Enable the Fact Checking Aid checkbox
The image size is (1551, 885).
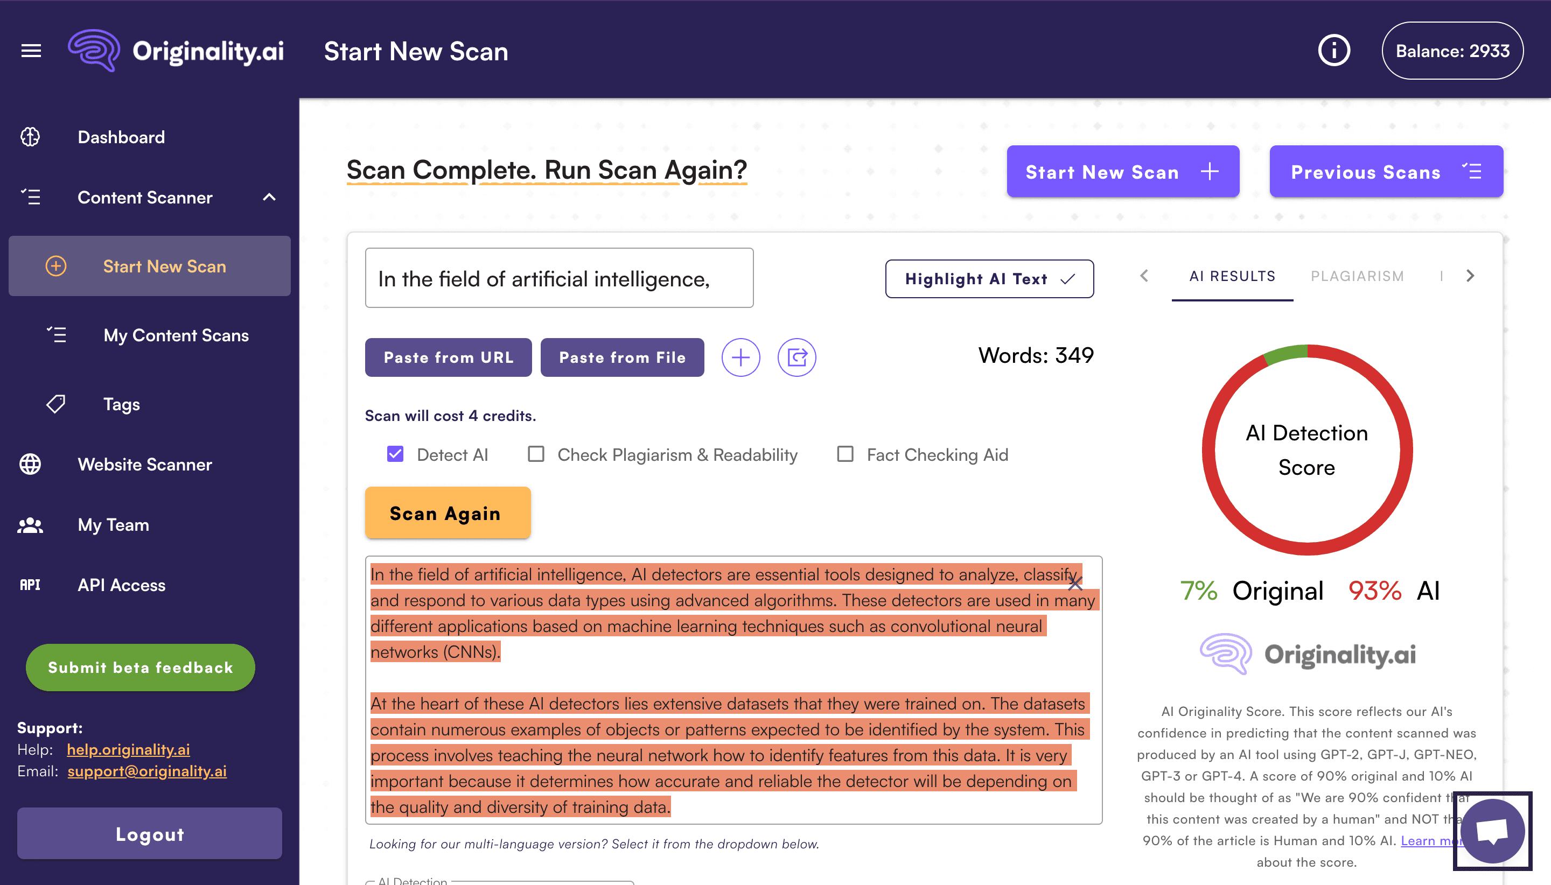pyautogui.click(x=845, y=454)
